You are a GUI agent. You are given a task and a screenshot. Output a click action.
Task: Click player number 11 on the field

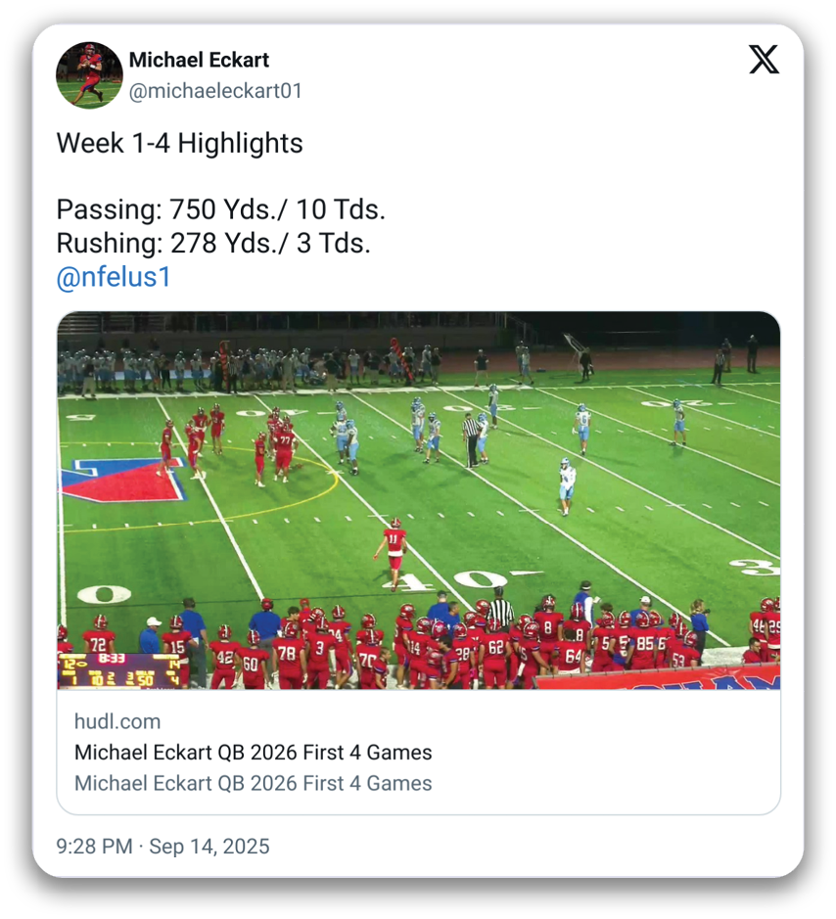coord(395,551)
